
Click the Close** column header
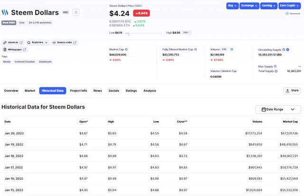click(x=182, y=121)
